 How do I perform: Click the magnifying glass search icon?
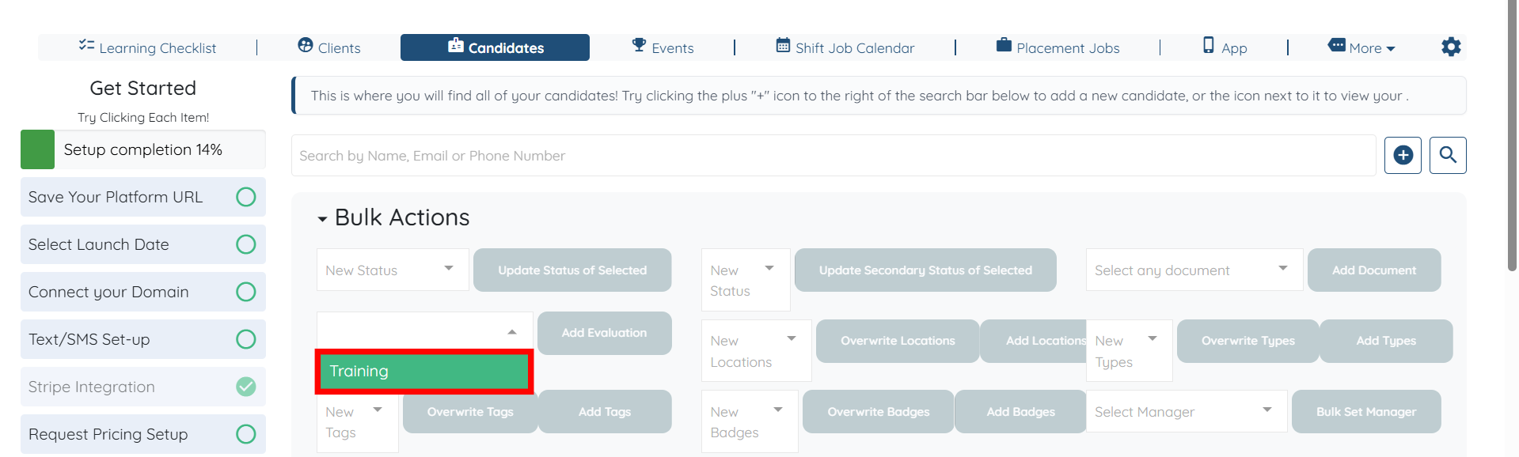pos(1448,155)
